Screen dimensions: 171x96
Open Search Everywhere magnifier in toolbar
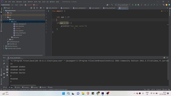coord(164,5)
